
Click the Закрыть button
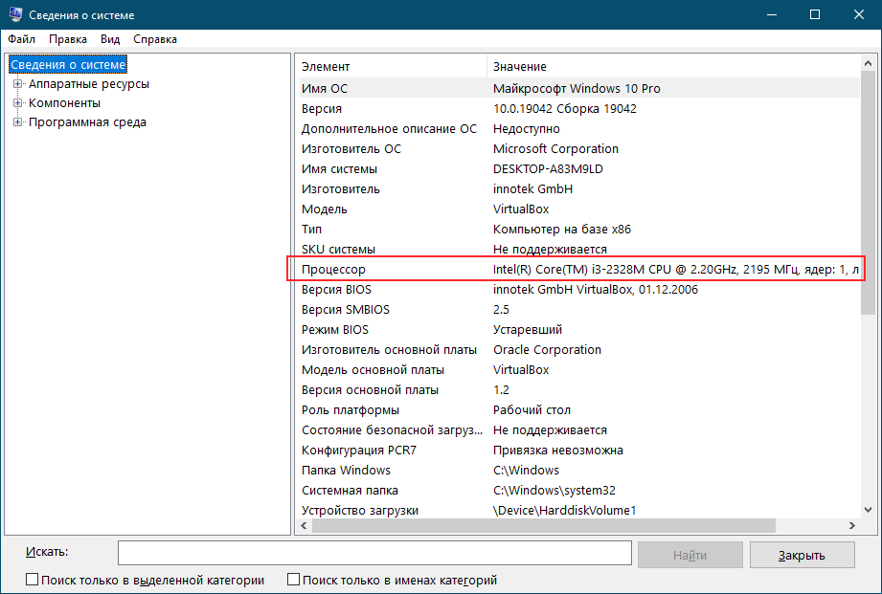click(x=801, y=555)
